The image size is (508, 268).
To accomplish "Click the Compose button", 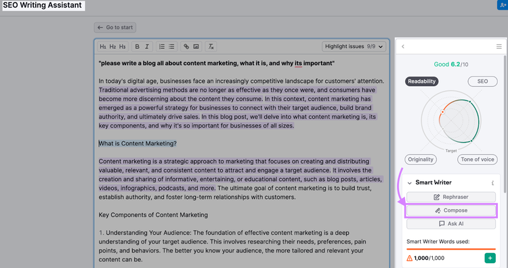I will [451, 210].
